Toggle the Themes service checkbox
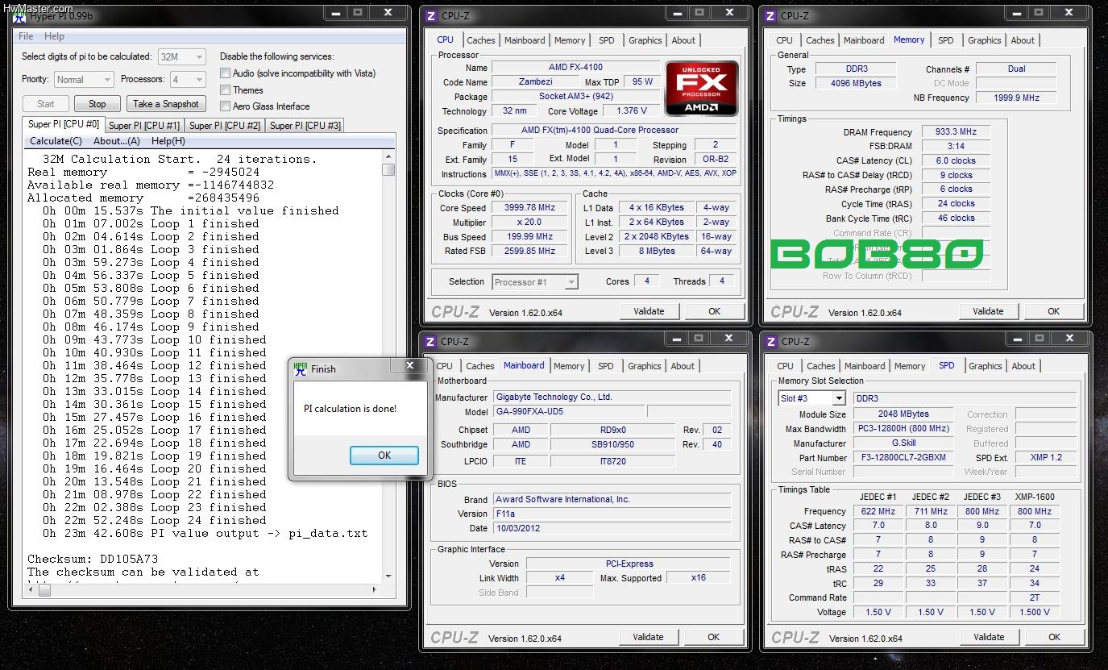The width and height of the screenshot is (1108, 670). coord(226,90)
